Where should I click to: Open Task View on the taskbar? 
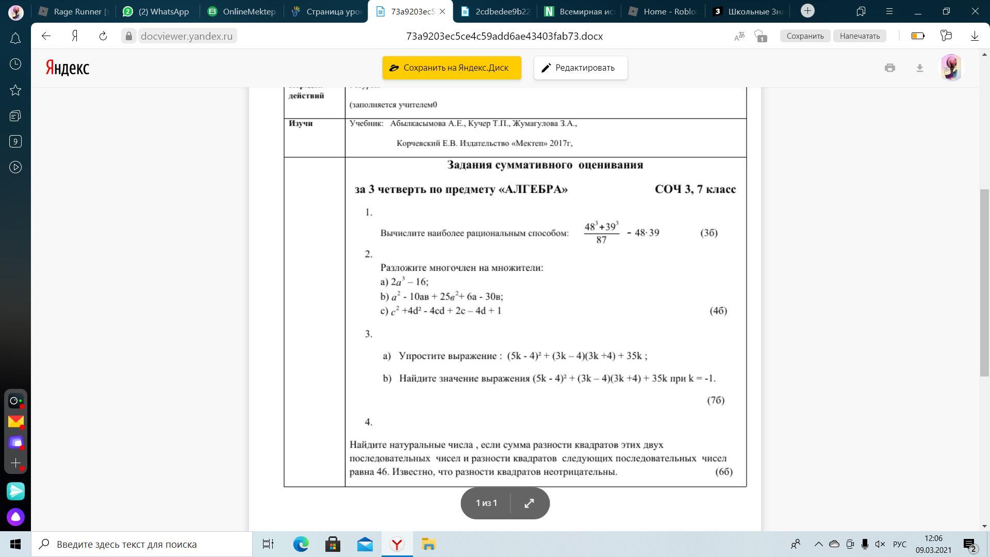268,544
